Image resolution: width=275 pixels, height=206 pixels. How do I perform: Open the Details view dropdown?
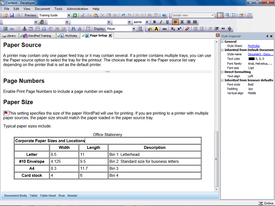212,15
